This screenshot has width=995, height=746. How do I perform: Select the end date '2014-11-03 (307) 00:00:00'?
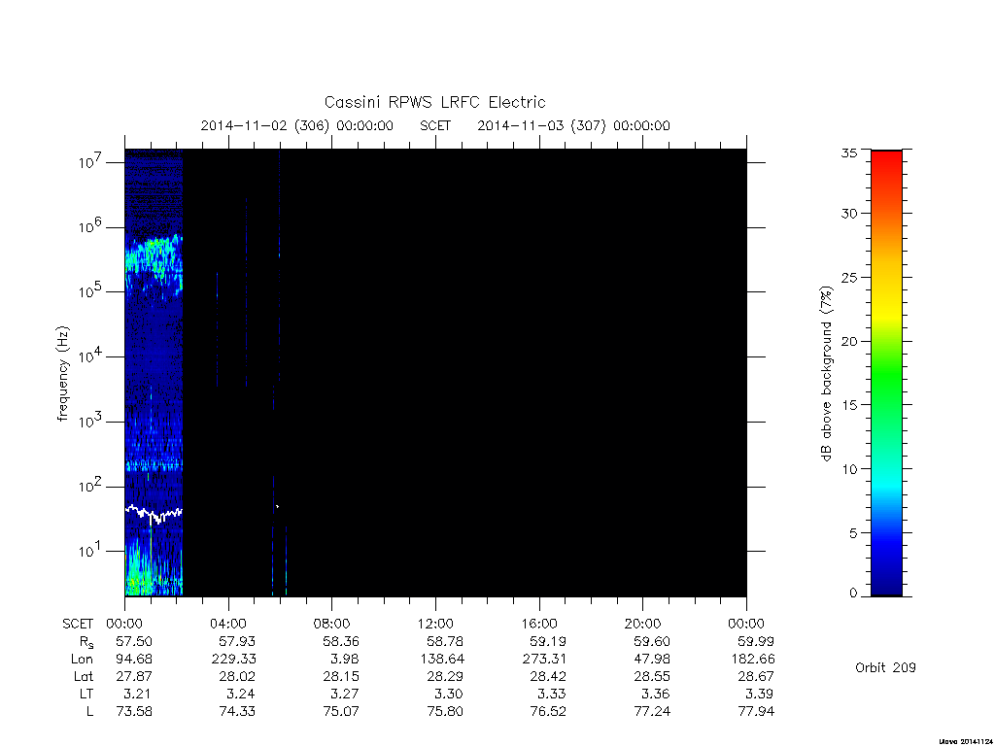tap(573, 125)
